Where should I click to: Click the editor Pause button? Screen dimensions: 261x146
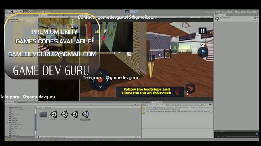pos(131,11)
